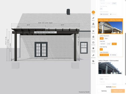This screenshot has height=94, width=126.
Task: Click the 2'0" overhang dimension label
Action: 18,27
